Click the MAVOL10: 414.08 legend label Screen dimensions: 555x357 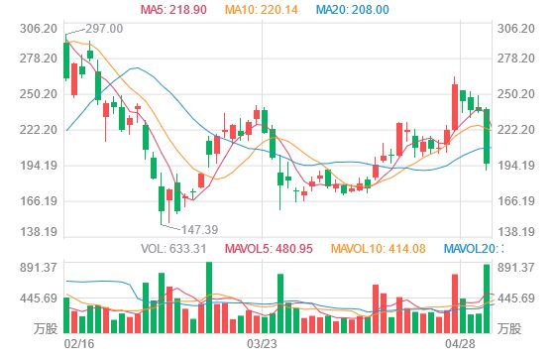378,249
